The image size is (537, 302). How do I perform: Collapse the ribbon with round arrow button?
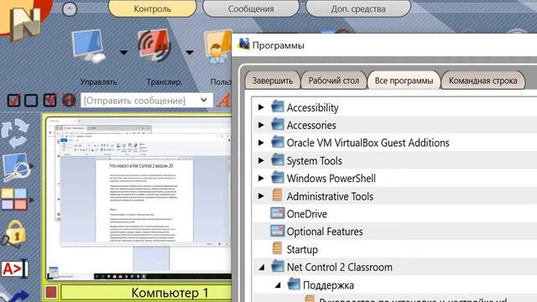coord(70,9)
